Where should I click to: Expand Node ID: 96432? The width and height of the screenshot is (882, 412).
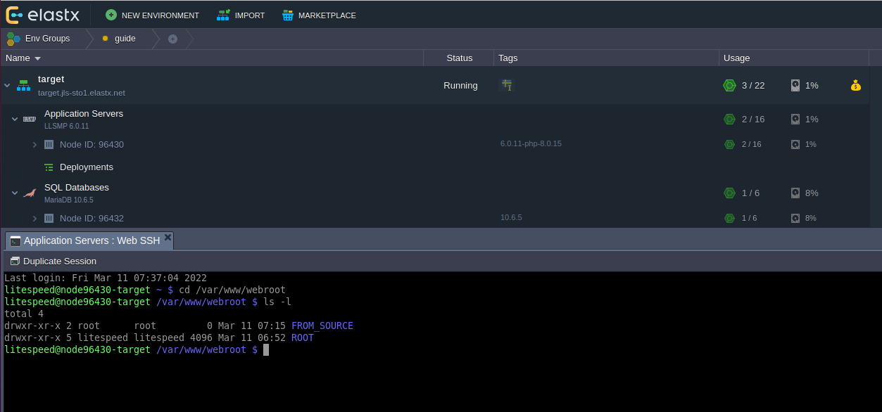(34, 219)
